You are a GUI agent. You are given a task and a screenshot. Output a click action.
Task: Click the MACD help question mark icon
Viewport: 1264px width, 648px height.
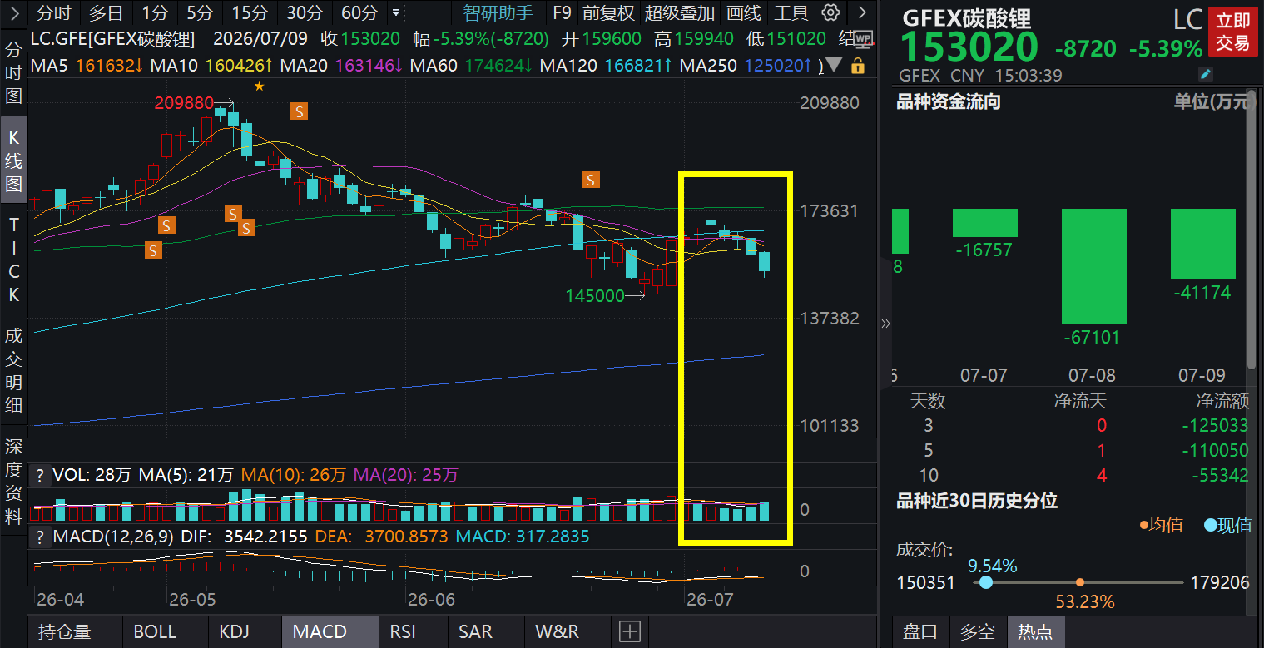[x=38, y=537]
